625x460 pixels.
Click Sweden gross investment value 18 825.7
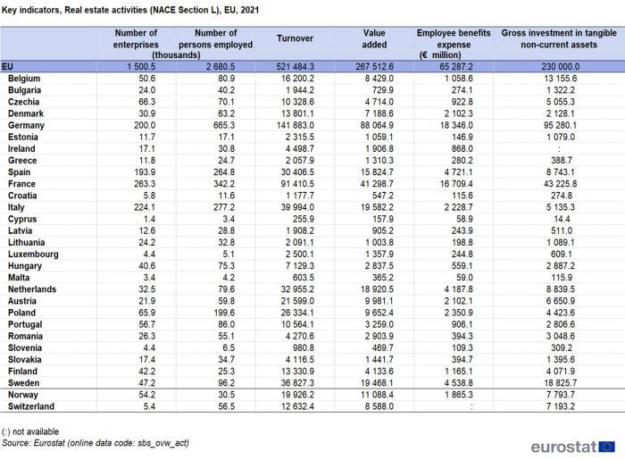click(561, 383)
